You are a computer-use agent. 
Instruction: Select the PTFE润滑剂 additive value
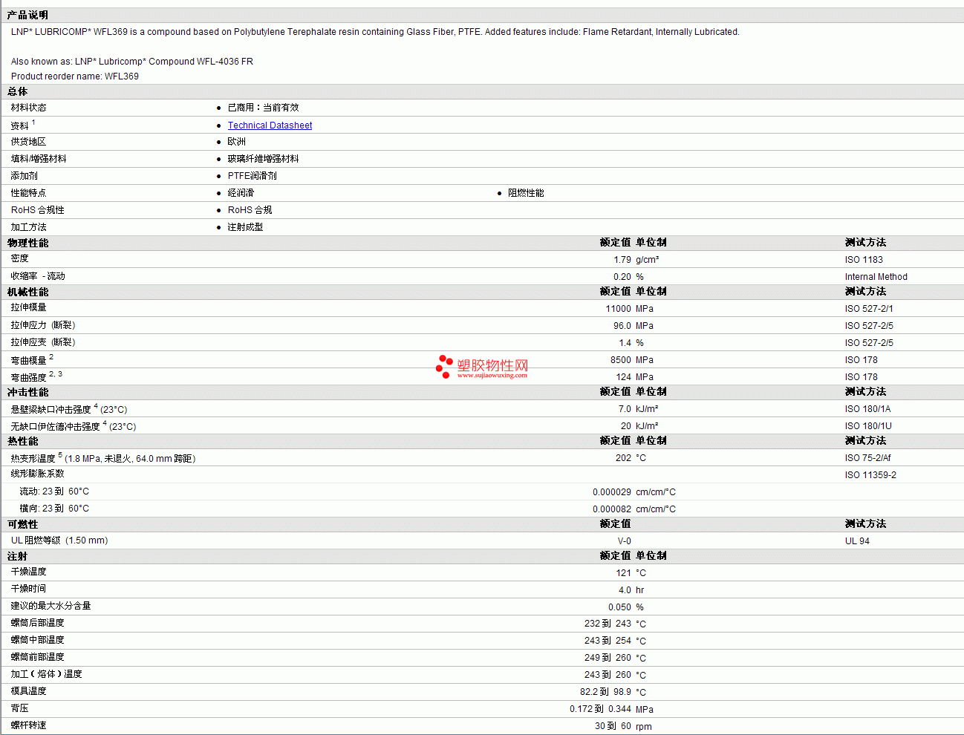252,176
